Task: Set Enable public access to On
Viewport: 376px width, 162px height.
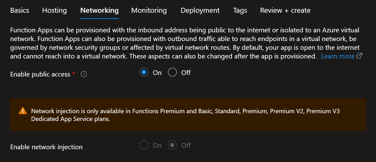Action: [x=144, y=73]
